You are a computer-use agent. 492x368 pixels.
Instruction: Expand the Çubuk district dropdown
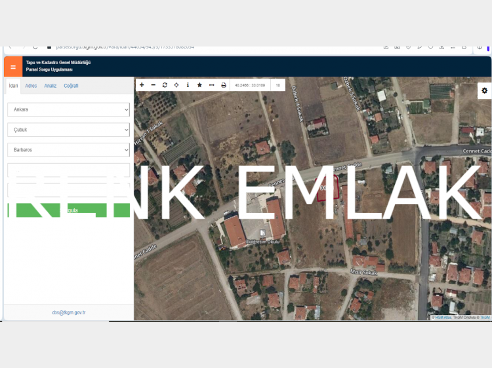click(x=68, y=130)
